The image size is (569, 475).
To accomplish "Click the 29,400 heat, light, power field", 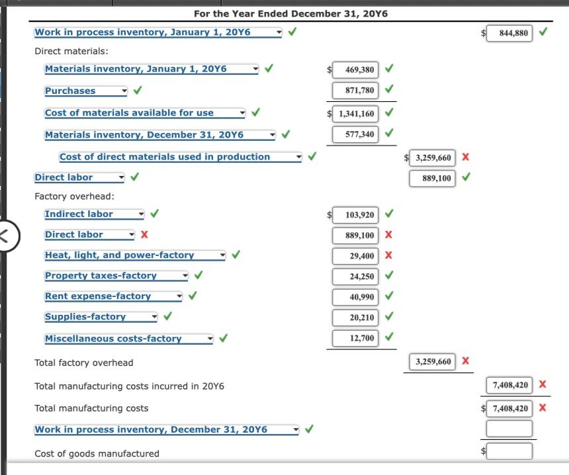I will pyautogui.click(x=355, y=256).
